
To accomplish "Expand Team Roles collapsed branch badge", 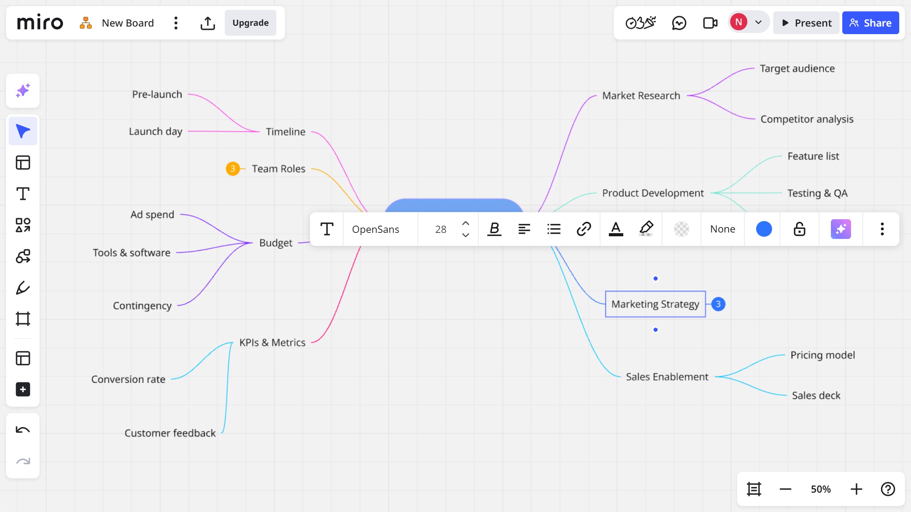I will tap(233, 169).
